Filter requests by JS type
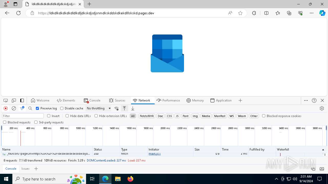328x184 pixels. click(x=177, y=116)
